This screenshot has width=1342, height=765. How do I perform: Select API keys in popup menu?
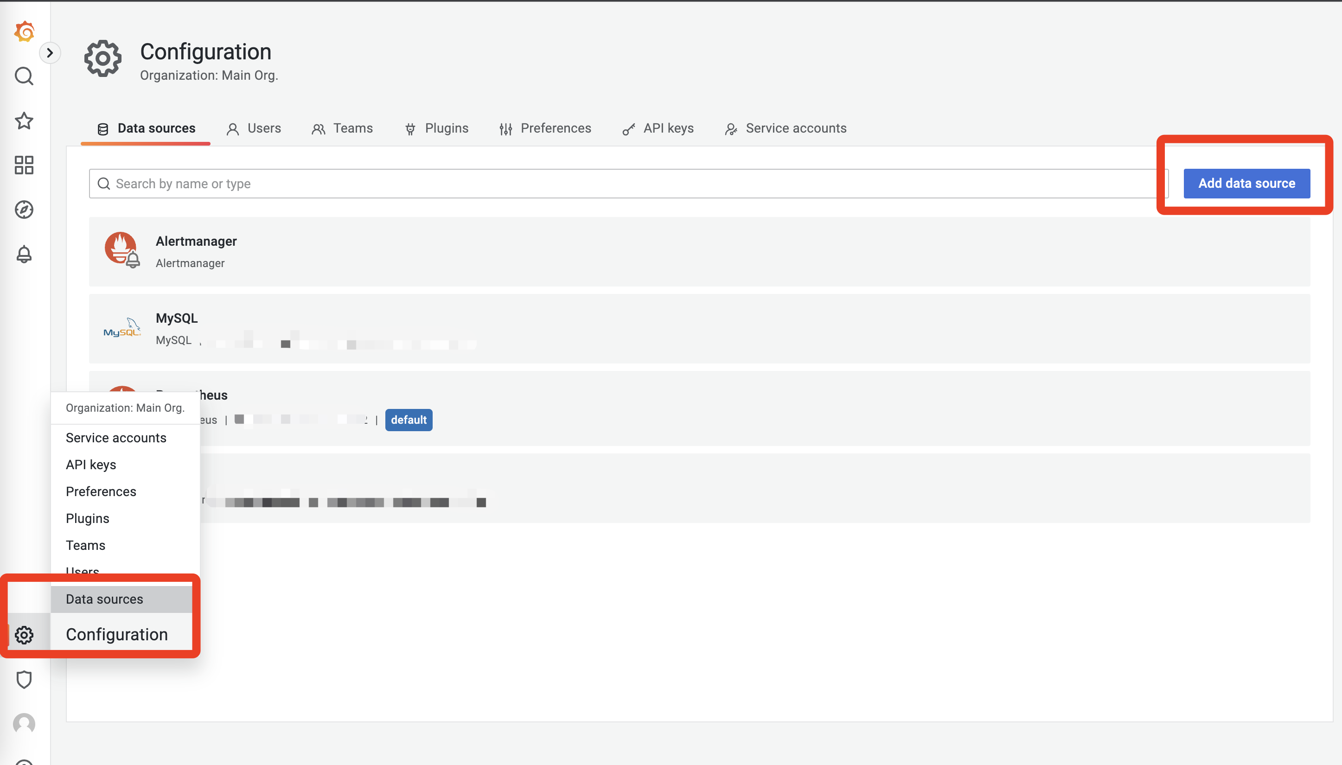(91, 465)
